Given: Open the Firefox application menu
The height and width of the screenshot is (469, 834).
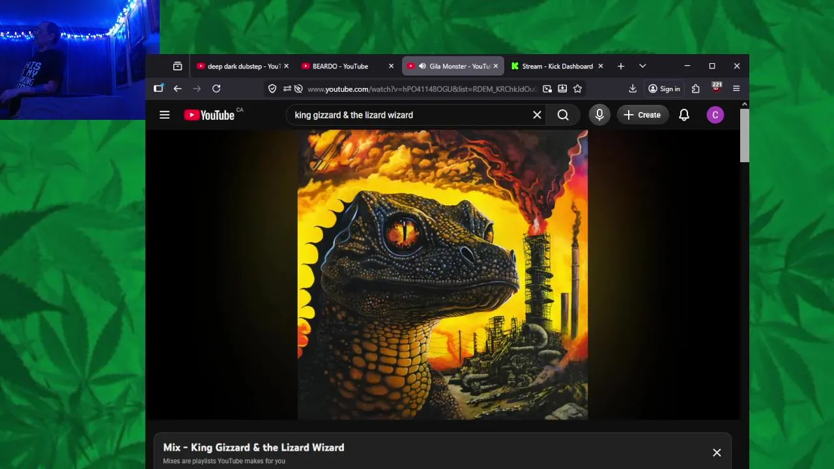Looking at the screenshot, I should [x=736, y=89].
